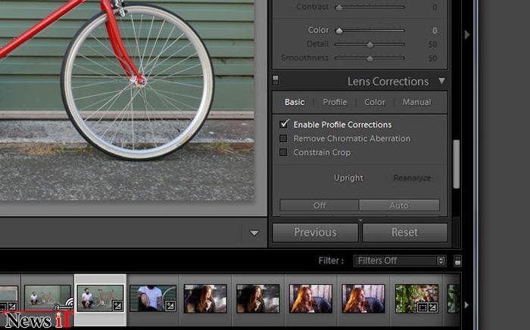Click the Color value 0

[435, 31]
